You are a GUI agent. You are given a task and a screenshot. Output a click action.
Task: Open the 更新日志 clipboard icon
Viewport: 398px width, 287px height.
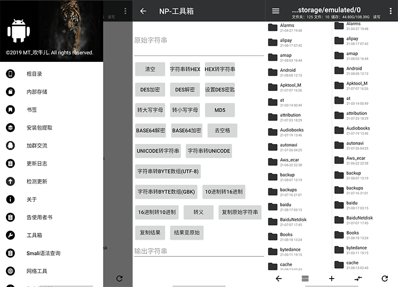10,163
